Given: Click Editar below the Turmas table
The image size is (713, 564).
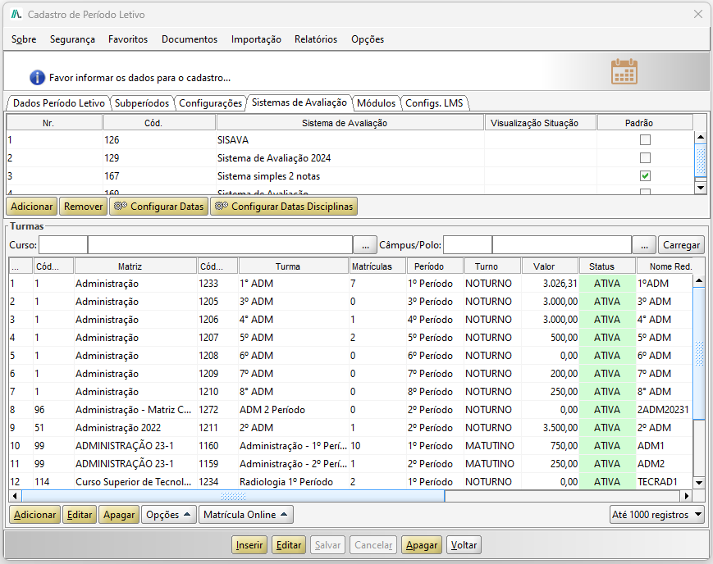Looking at the screenshot, I should click(79, 515).
